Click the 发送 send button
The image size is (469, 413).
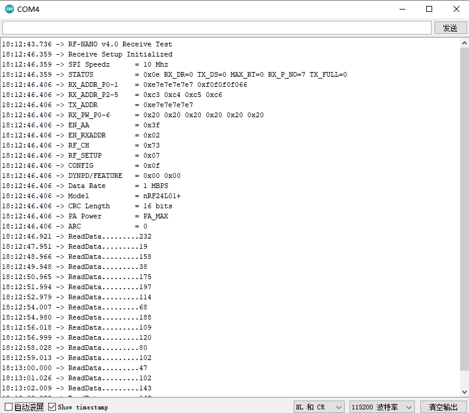450,28
